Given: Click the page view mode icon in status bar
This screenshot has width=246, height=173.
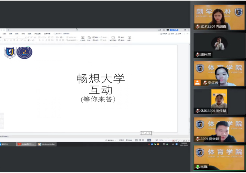Looking at the screenshot, I should coord(136,140).
